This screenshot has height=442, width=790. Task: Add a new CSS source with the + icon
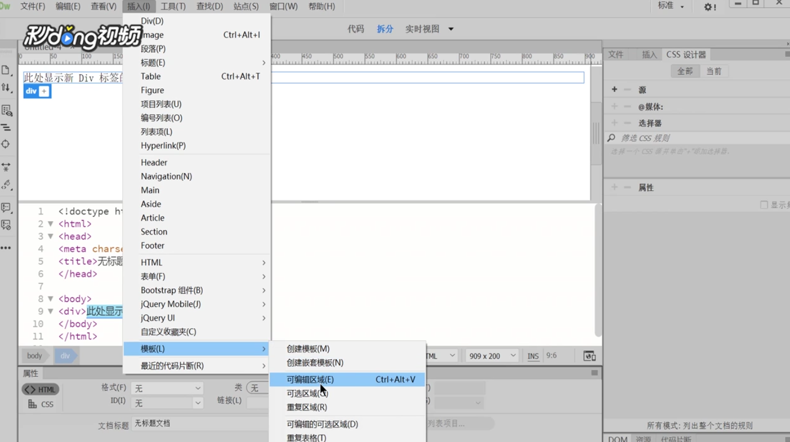(x=613, y=89)
